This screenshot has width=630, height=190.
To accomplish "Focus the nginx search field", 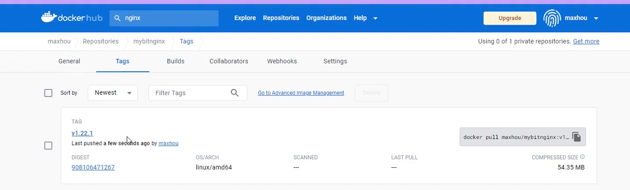I will coord(164,18).
